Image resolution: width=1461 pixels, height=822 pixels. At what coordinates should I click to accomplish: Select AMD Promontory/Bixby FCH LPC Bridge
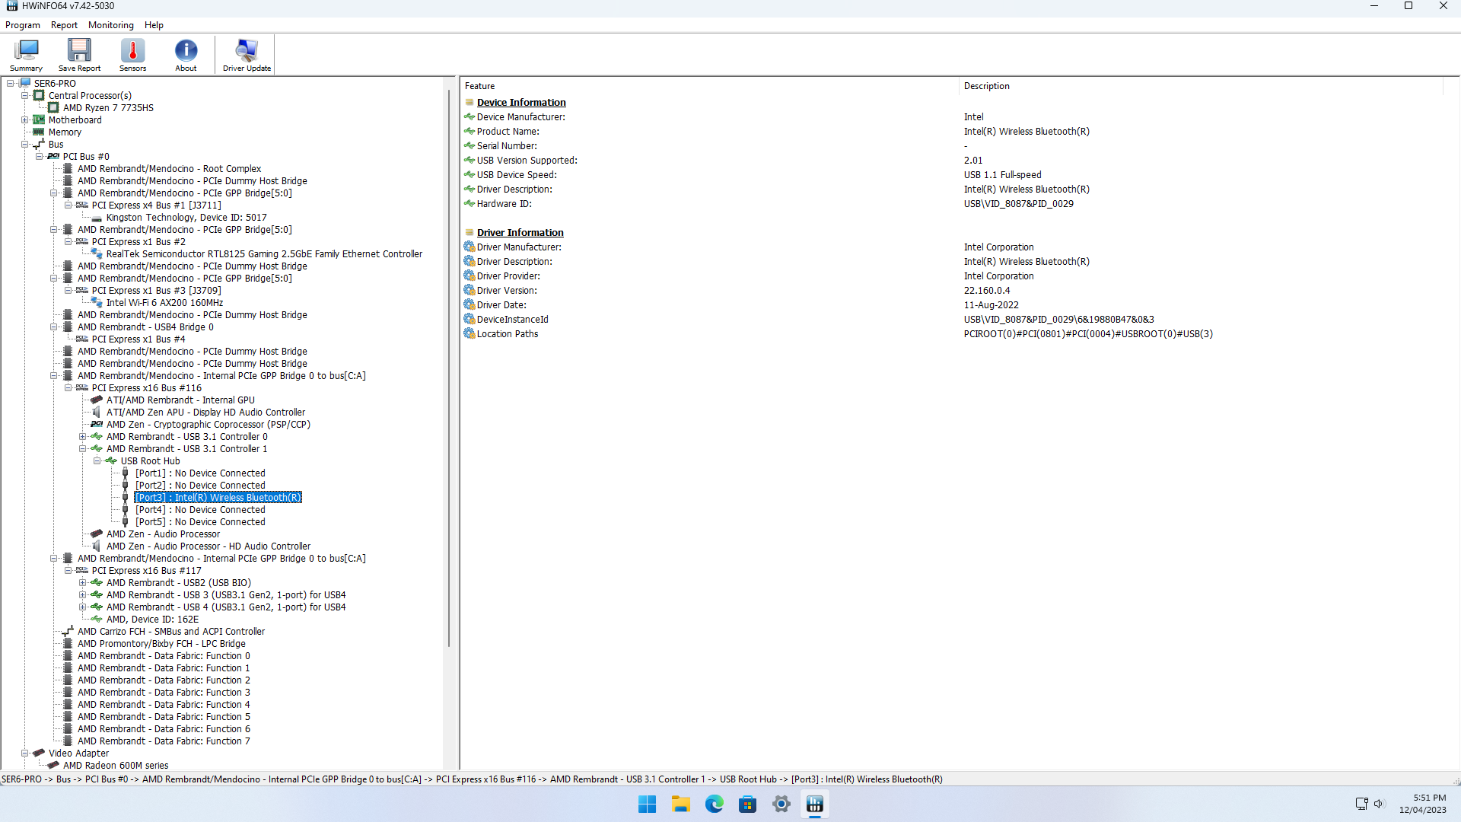click(161, 643)
